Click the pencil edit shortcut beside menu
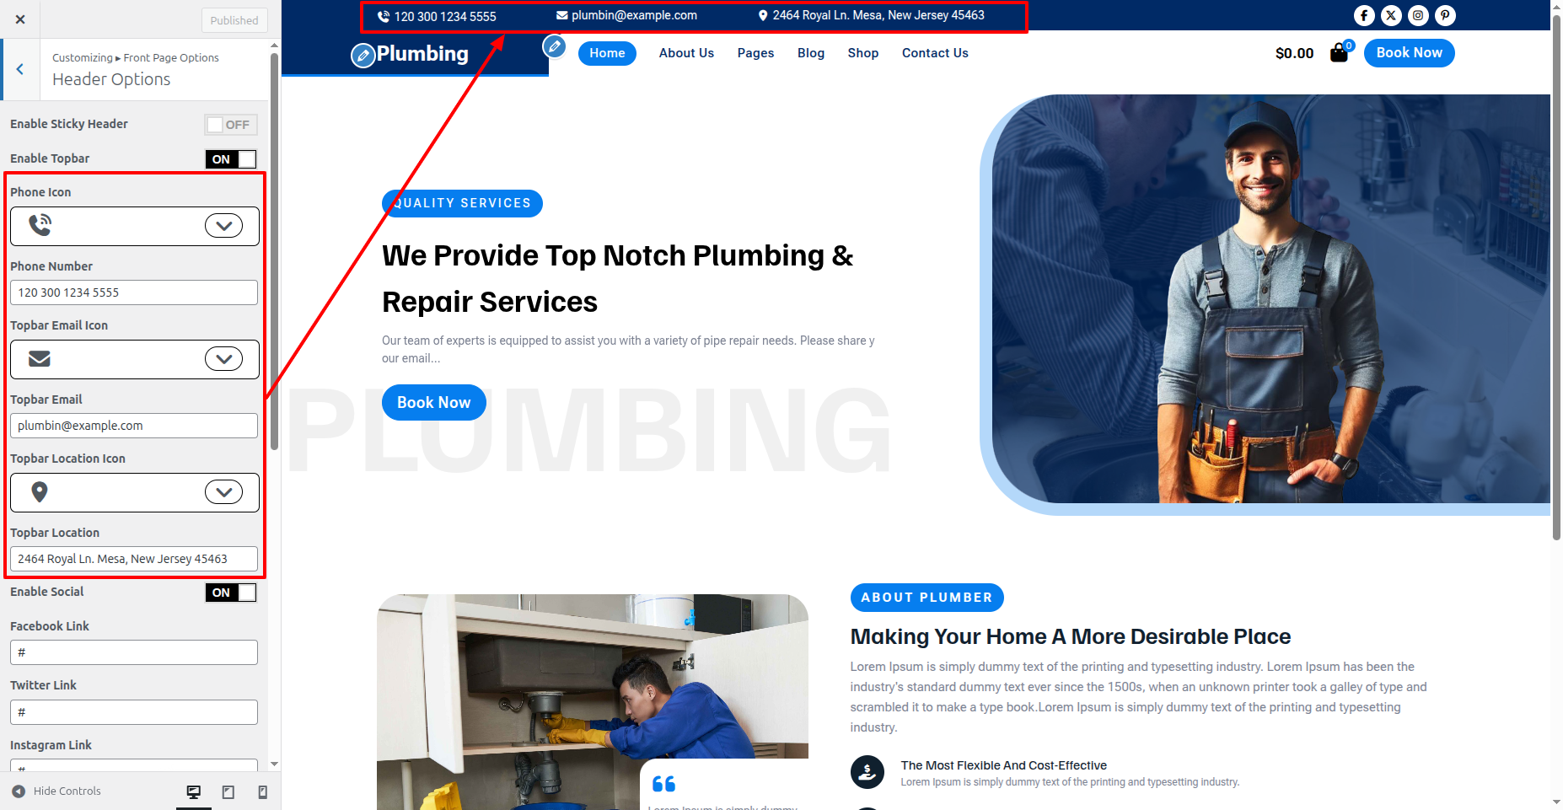The image size is (1563, 810). tap(554, 46)
